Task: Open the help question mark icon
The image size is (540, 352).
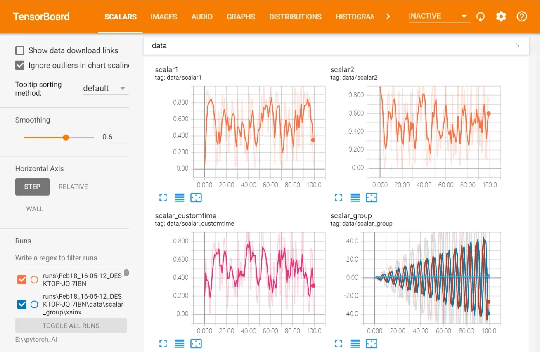Action: 522,17
